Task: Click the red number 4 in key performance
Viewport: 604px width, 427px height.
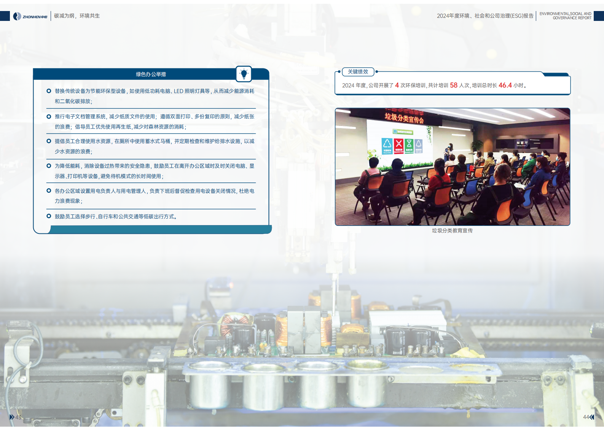Action: [x=397, y=85]
